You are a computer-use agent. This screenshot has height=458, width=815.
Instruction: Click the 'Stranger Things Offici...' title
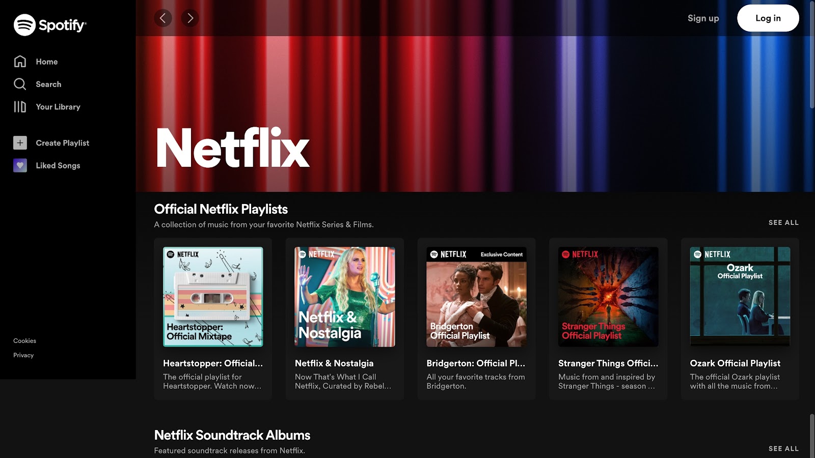[608, 363]
